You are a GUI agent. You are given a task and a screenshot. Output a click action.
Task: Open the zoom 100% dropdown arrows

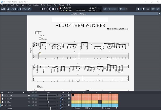15,9
